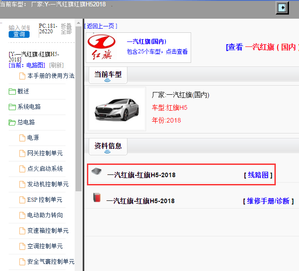
Task: Open the 安全气囊控制单元 entry
Action: pyautogui.click(x=51, y=261)
